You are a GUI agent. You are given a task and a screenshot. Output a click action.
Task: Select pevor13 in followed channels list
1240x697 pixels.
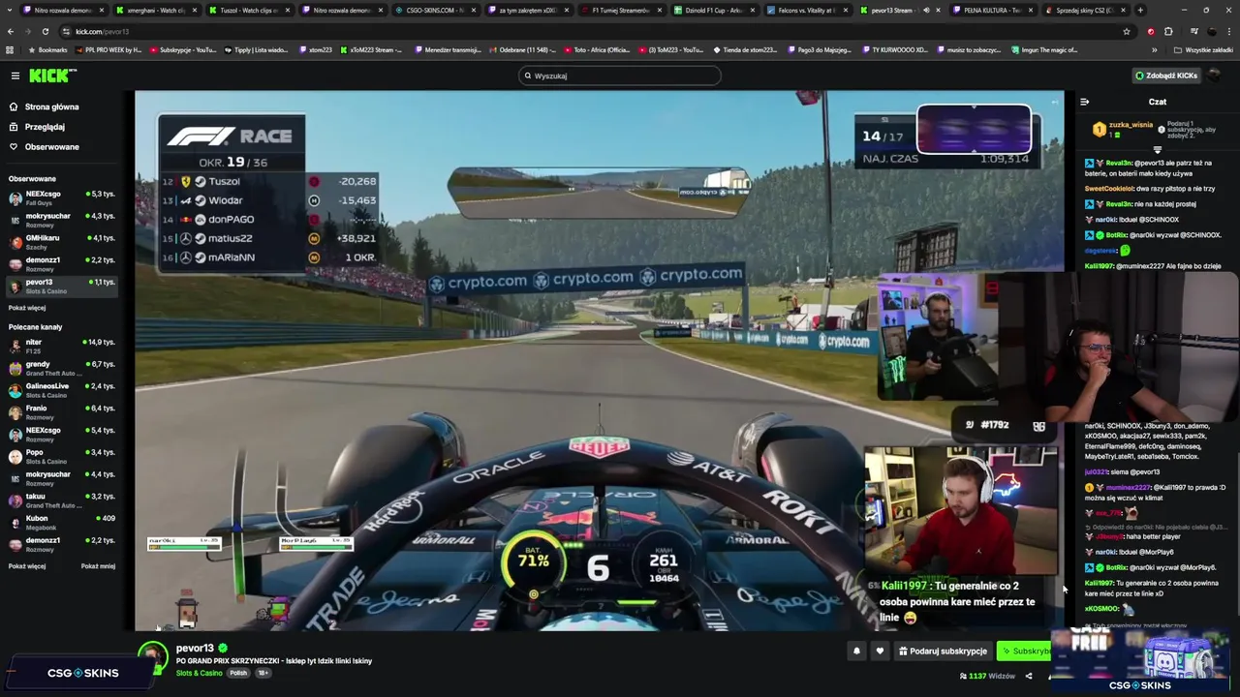click(x=60, y=286)
